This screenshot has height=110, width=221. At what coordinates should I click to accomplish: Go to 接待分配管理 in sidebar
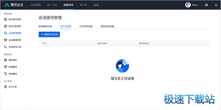coord(15,26)
